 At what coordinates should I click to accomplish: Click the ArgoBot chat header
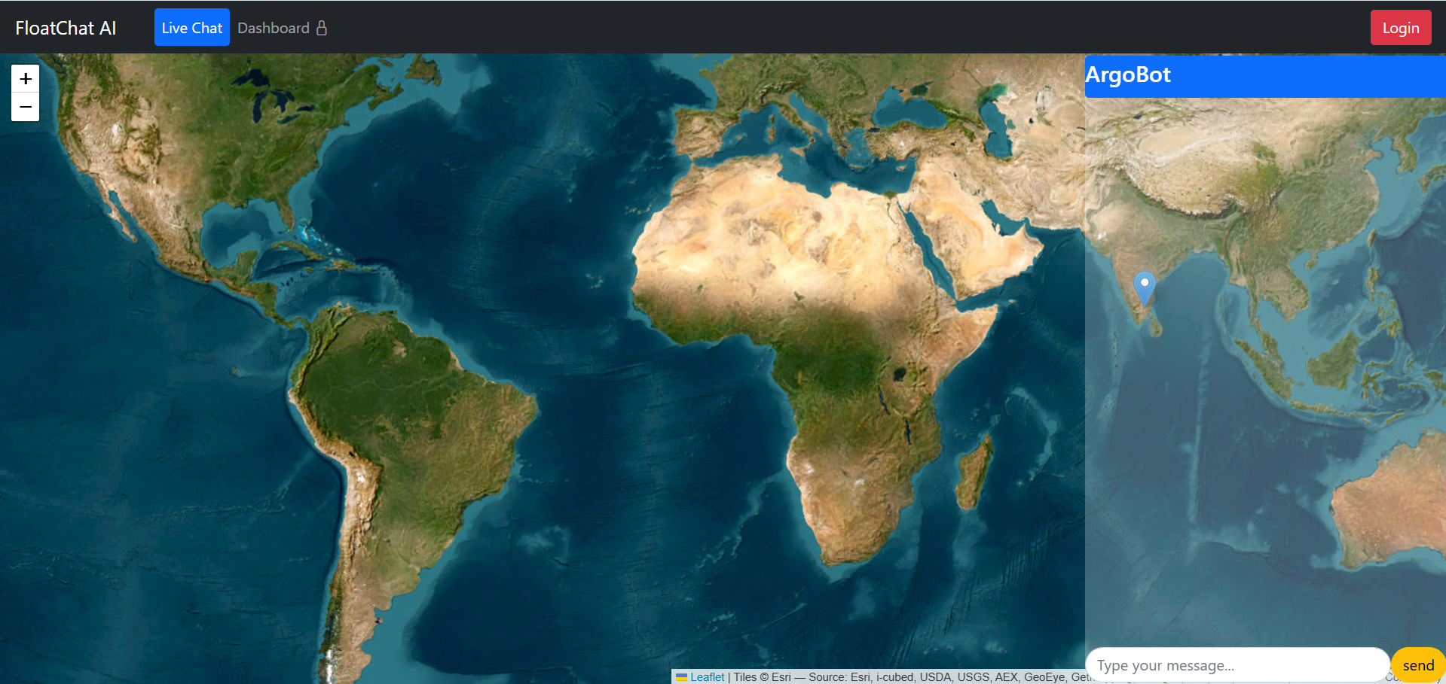coord(1264,75)
